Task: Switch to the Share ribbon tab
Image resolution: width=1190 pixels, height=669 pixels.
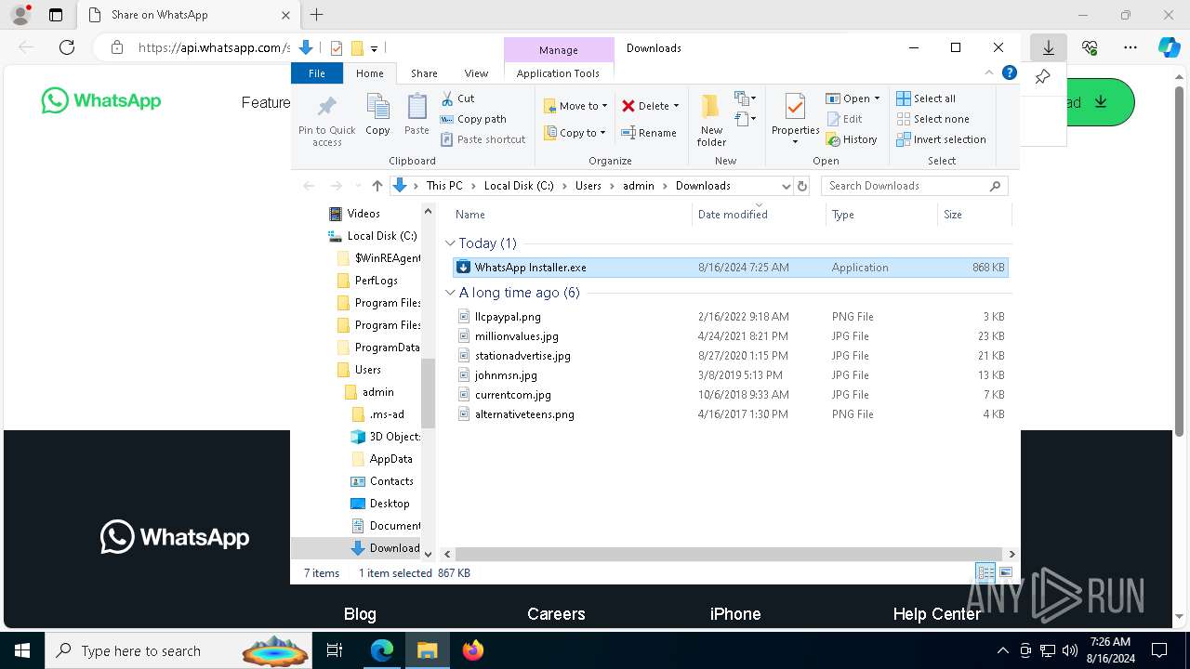Action: point(424,73)
